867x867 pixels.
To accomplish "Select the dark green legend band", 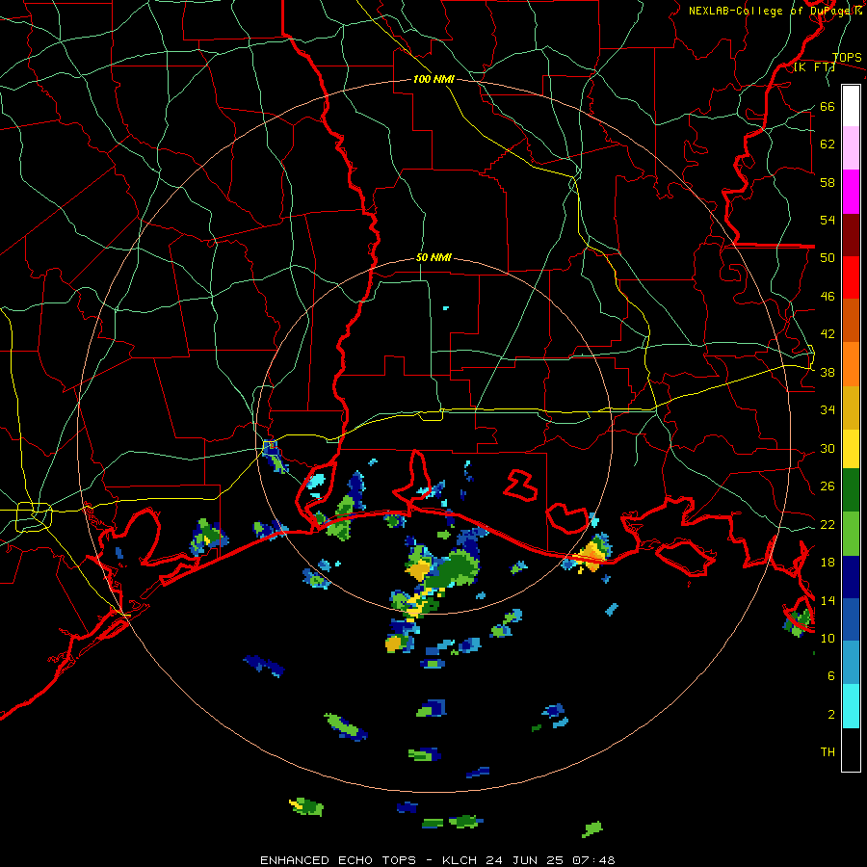I will (851, 490).
